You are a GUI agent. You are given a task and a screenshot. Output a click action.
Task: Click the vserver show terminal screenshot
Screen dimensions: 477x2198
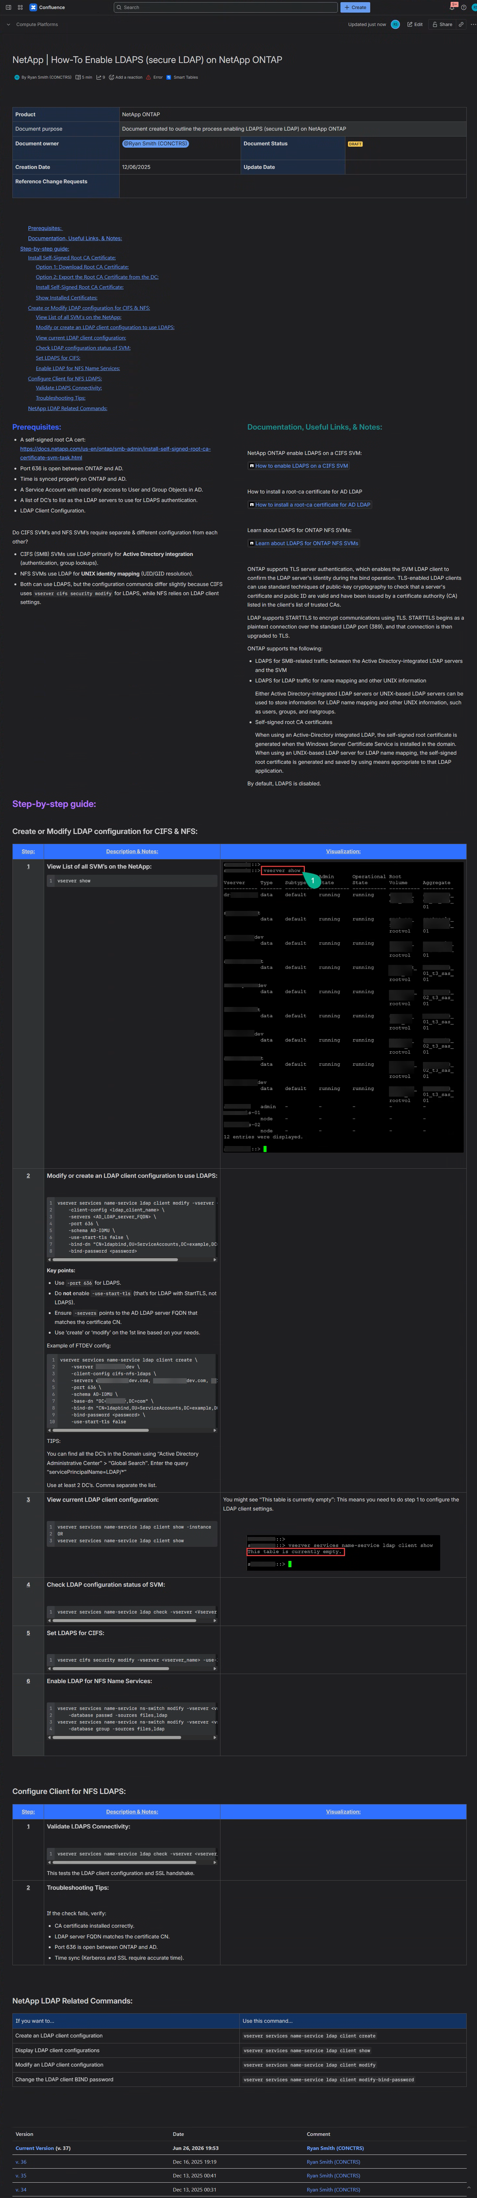(343, 1008)
